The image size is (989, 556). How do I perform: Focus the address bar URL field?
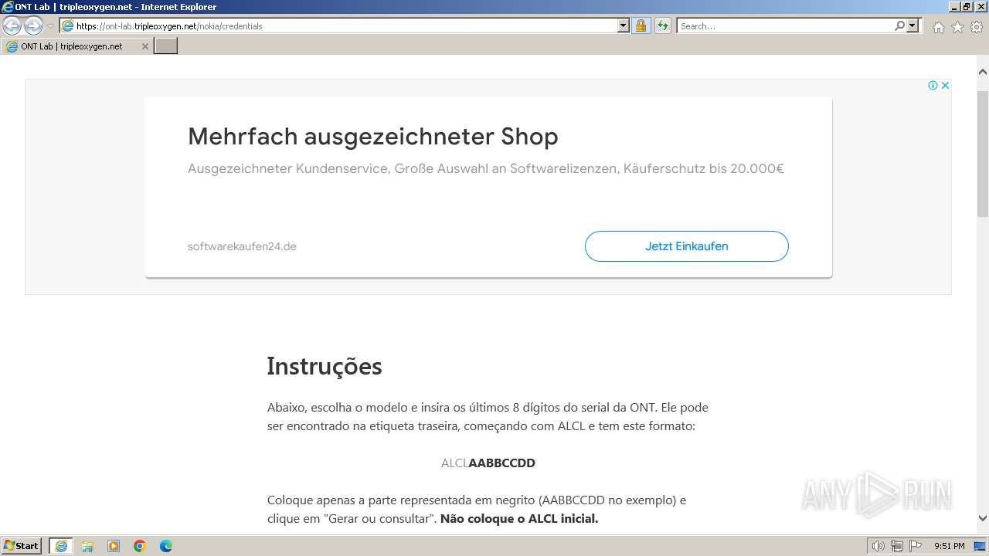pyautogui.click(x=338, y=25)
